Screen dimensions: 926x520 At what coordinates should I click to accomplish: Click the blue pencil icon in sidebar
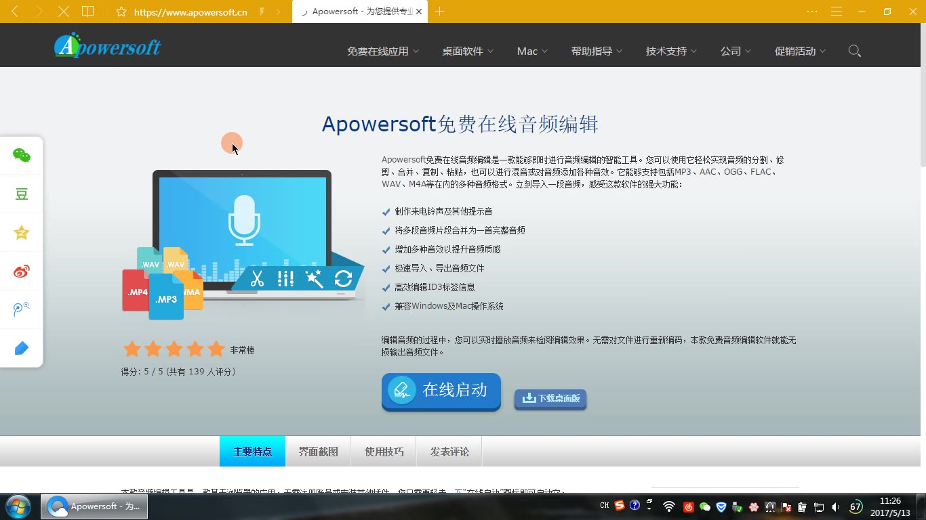[22, 348]
